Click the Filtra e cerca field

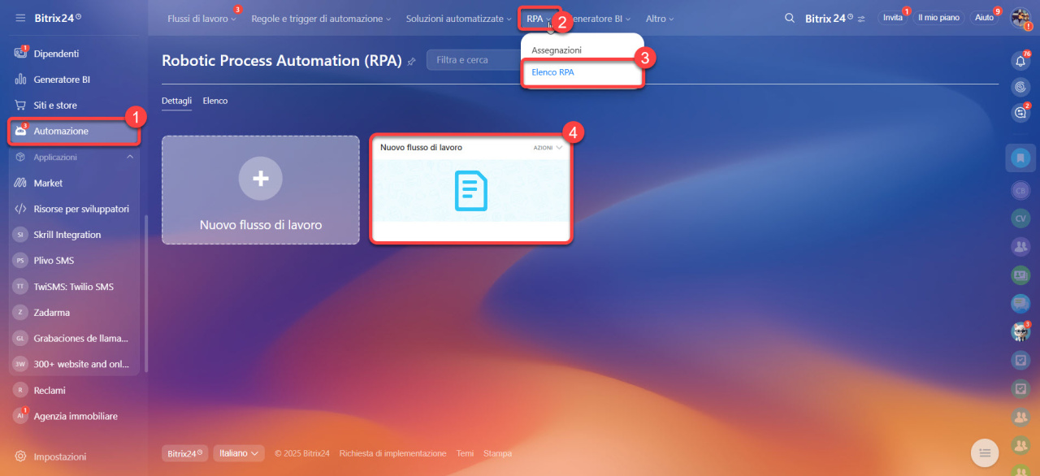coord(473,60)
